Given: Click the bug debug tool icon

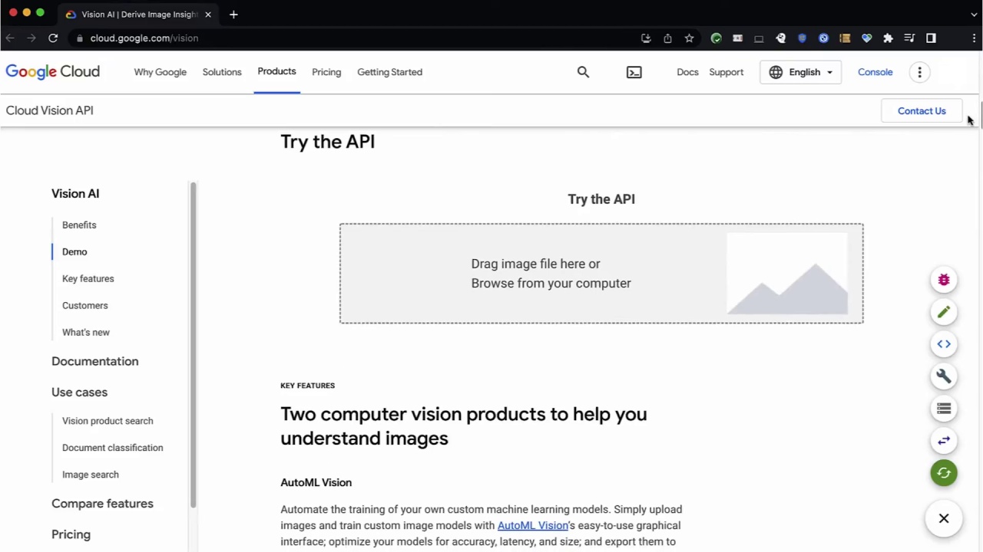Looking at the screenshot, I should coord(944,279).
